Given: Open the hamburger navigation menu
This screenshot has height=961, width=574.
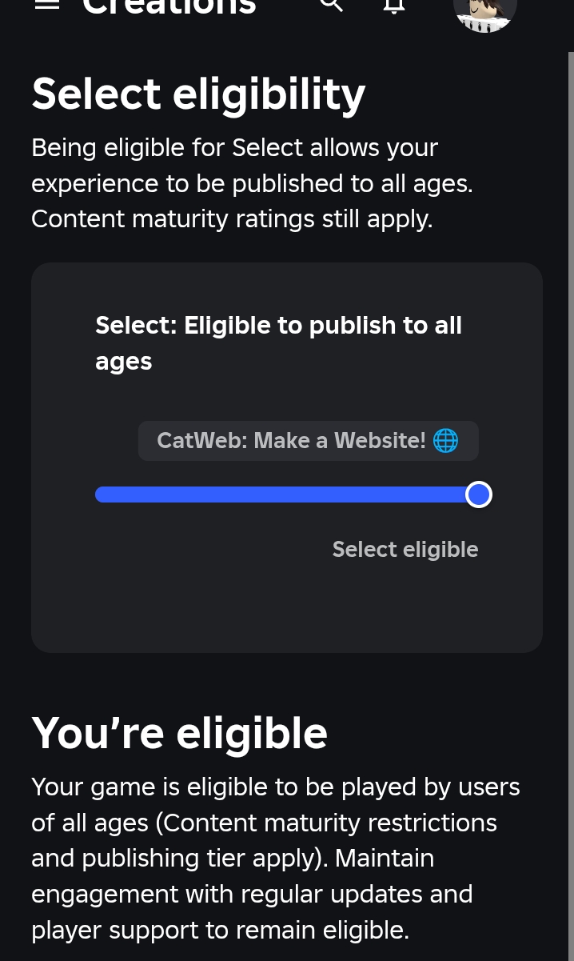Looking at the screenshot, I should point(48,4).
